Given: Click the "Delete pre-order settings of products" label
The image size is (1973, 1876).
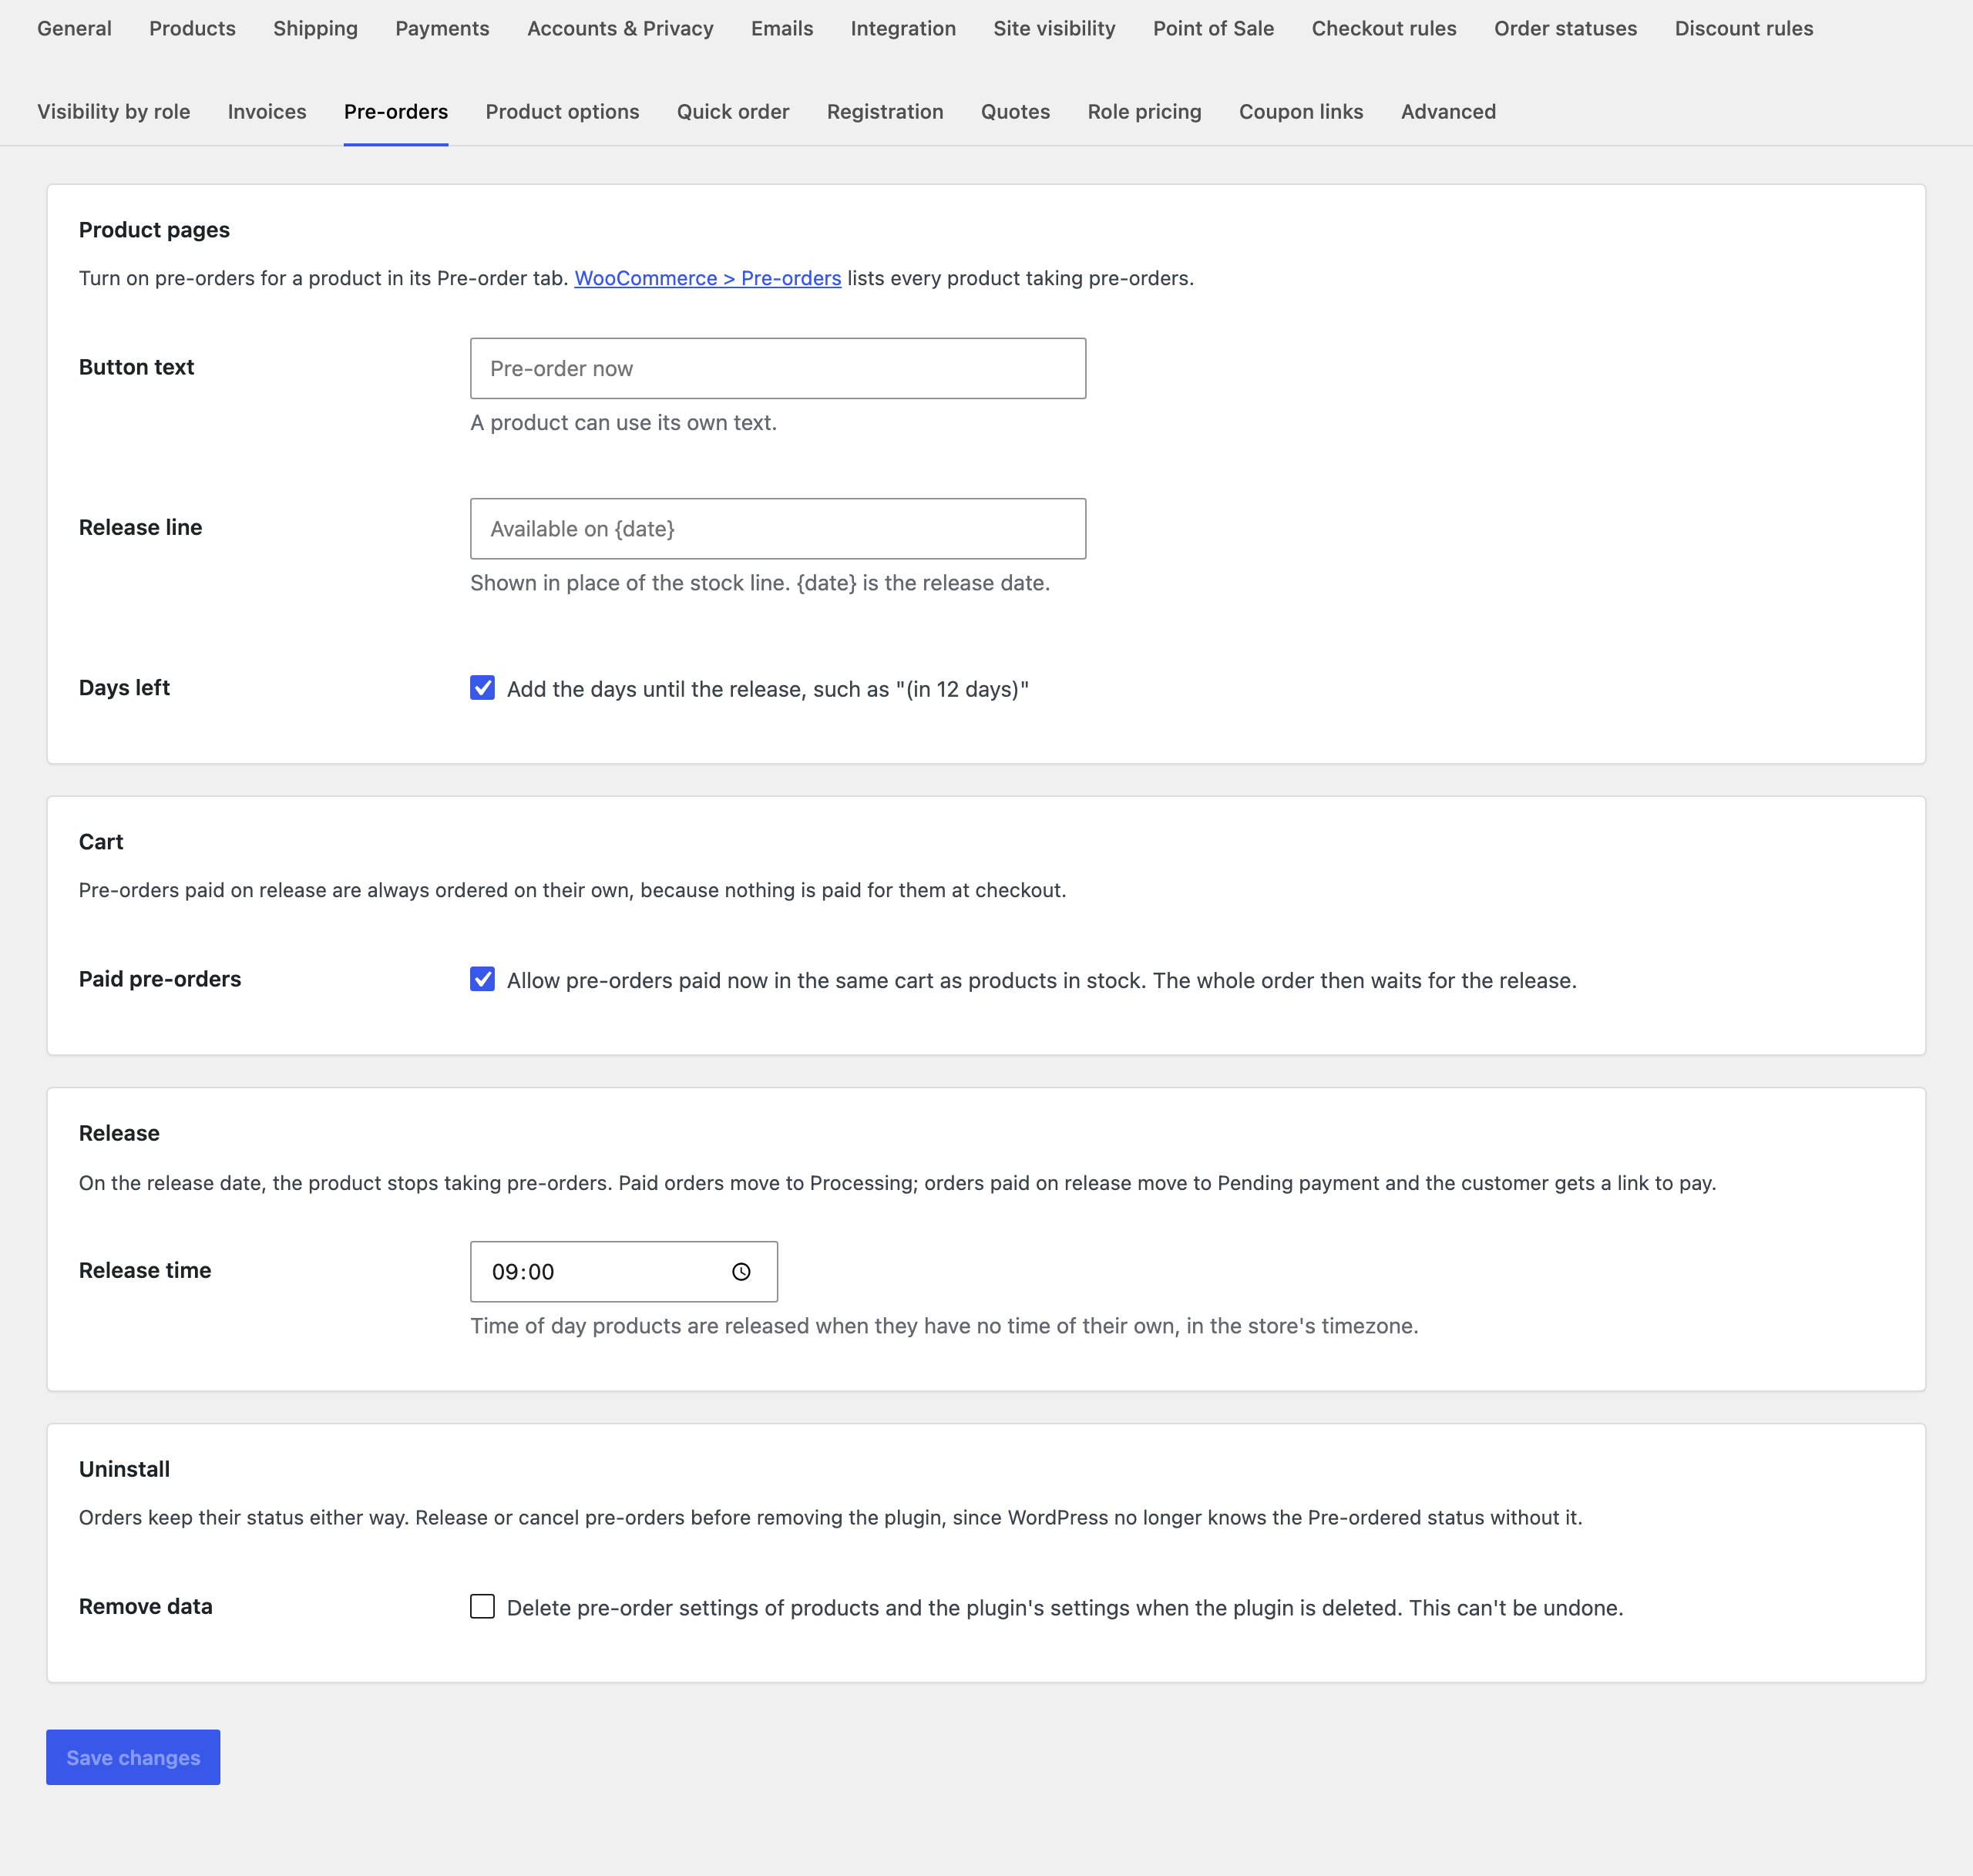Looking at the screenshot, I should coord(1065,1608).
